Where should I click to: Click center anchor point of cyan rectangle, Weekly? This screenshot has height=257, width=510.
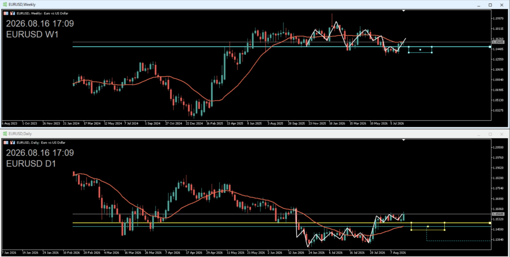[x=420, y=50]
